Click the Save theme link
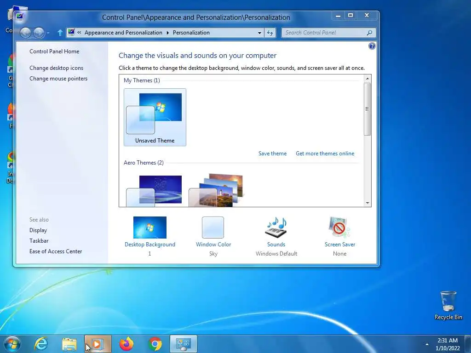Image resolution: width=471 pixels, height=353 pixels. click(x=272, y=154)
